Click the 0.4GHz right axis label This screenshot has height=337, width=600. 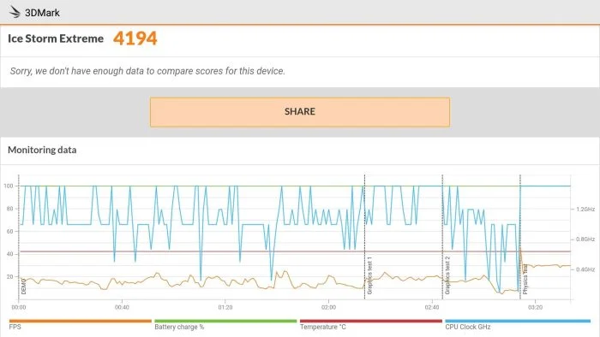pos(585,269)
